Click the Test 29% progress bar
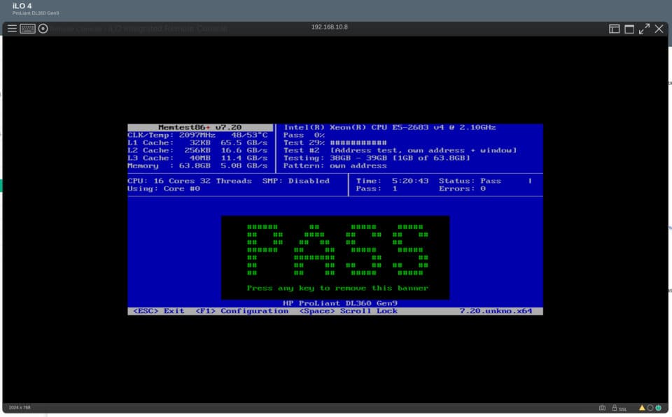 pos(358,143)
